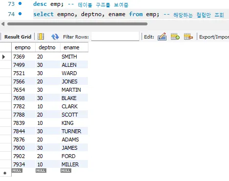Select the empno cell 7782

[x=23, y=106]
